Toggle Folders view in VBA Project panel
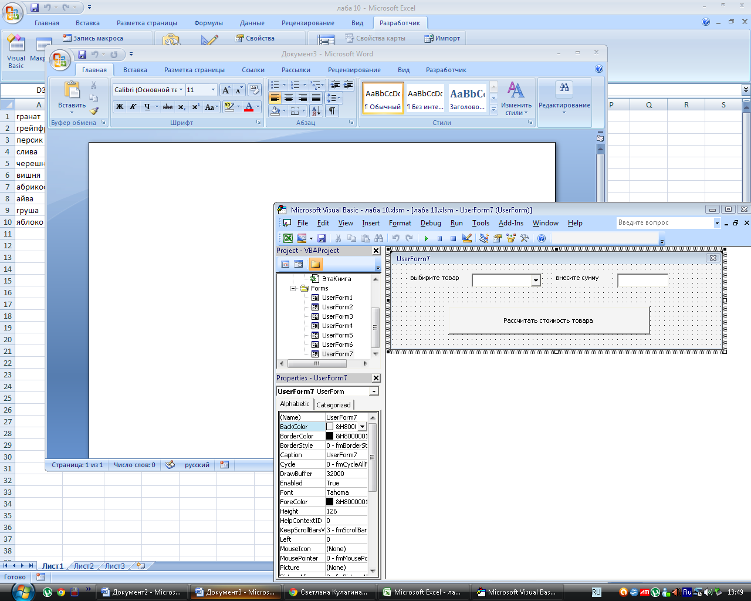The height and width of the screenshot is (601, 751). [316, 264]
